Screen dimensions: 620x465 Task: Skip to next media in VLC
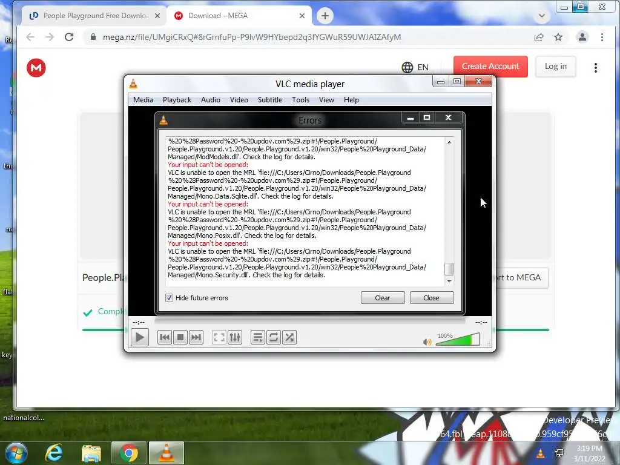(196, 337)
